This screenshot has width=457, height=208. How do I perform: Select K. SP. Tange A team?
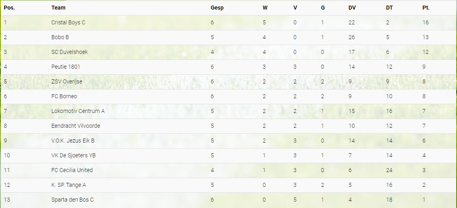point(69,185)
